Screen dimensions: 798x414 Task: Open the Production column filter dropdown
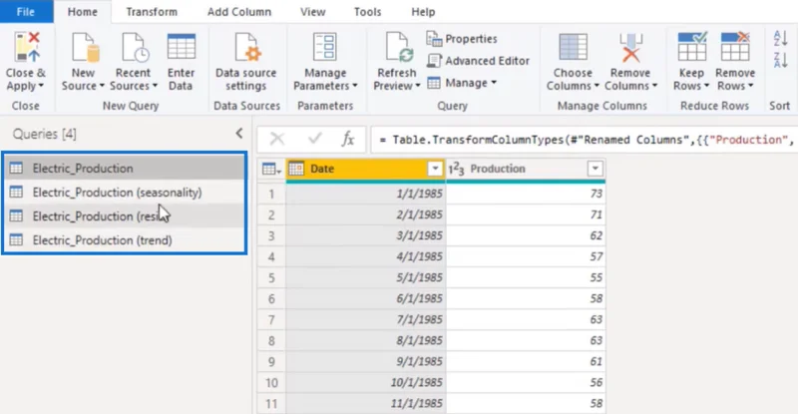coord(595,169)
